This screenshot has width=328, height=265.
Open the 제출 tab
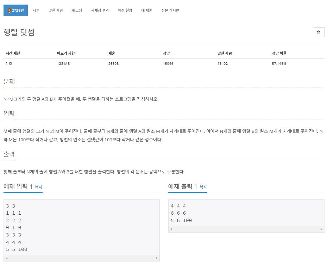click(x=36, y=10)
